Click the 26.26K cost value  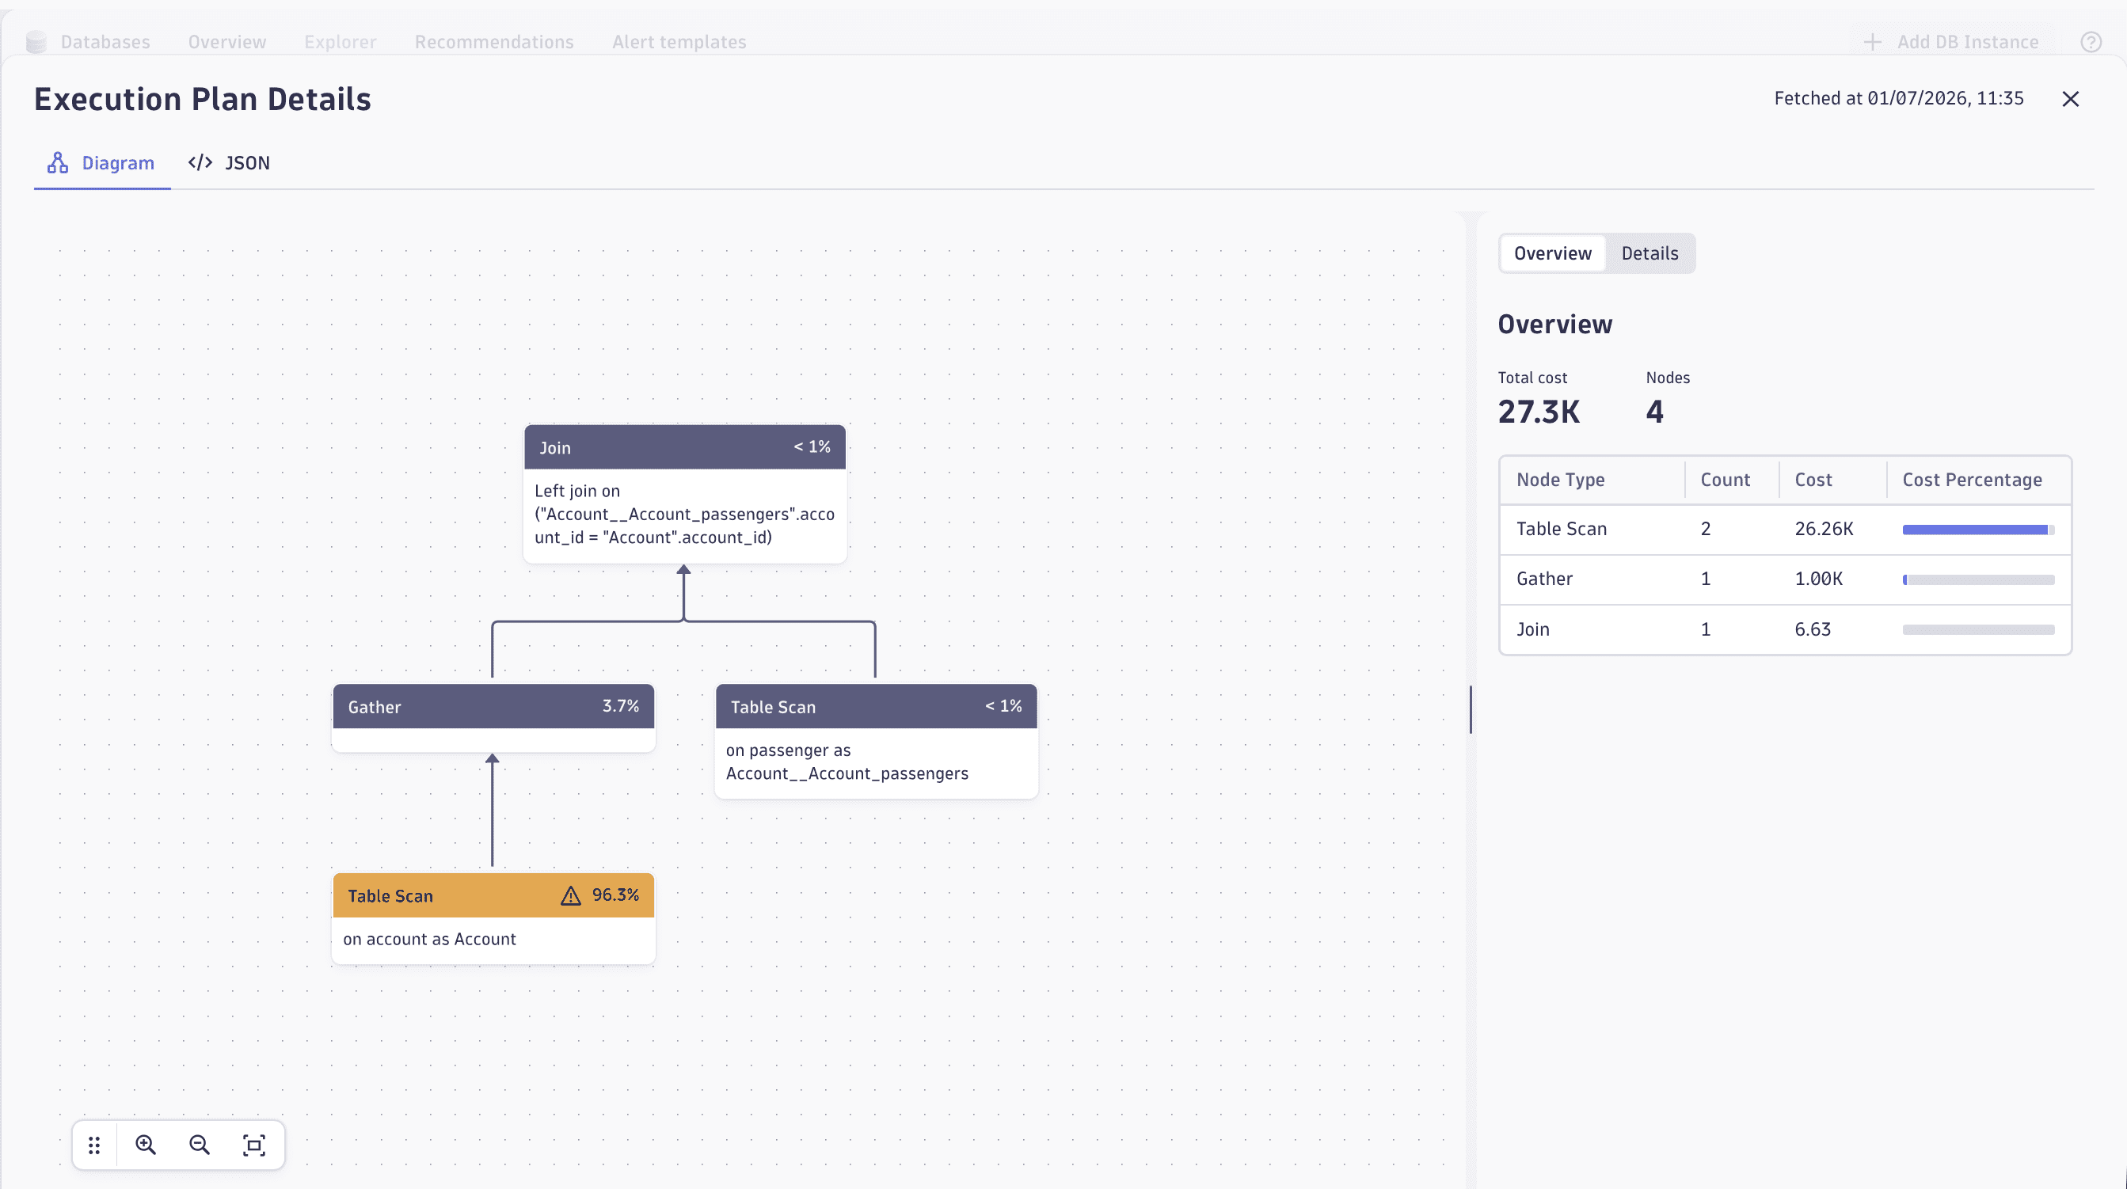click(x=1823, y=530)
